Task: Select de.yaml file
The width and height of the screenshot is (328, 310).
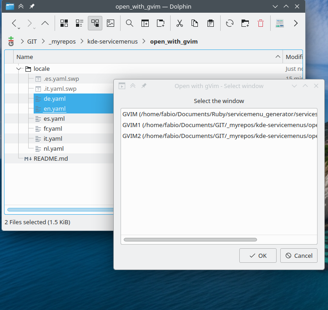Action: point(55,99)
